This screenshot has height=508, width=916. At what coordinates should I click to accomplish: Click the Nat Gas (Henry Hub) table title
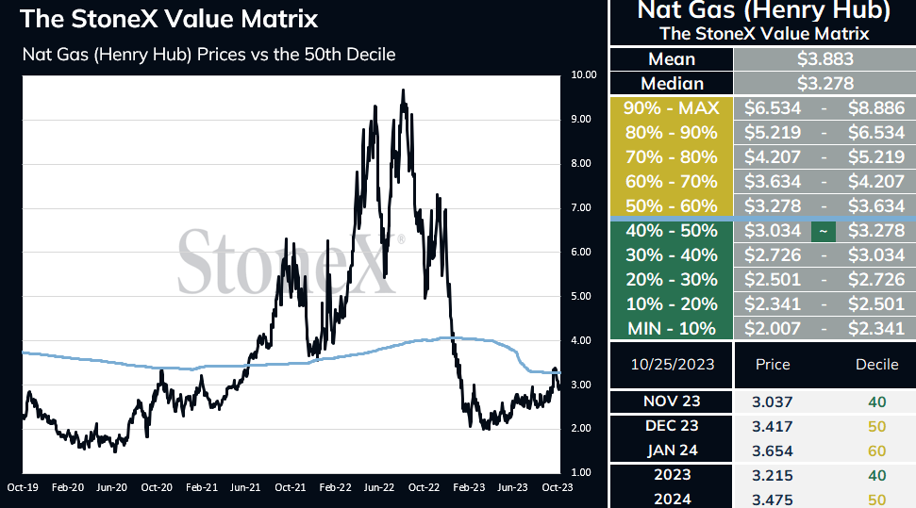(x=763, y=10)
